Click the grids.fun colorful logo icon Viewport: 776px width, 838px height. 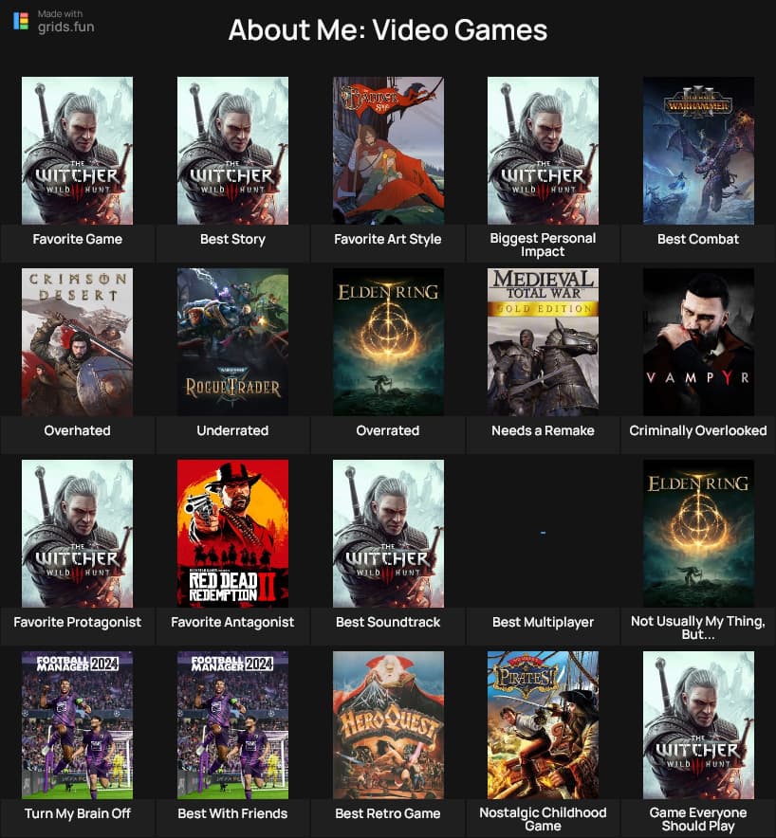(21, 21)
